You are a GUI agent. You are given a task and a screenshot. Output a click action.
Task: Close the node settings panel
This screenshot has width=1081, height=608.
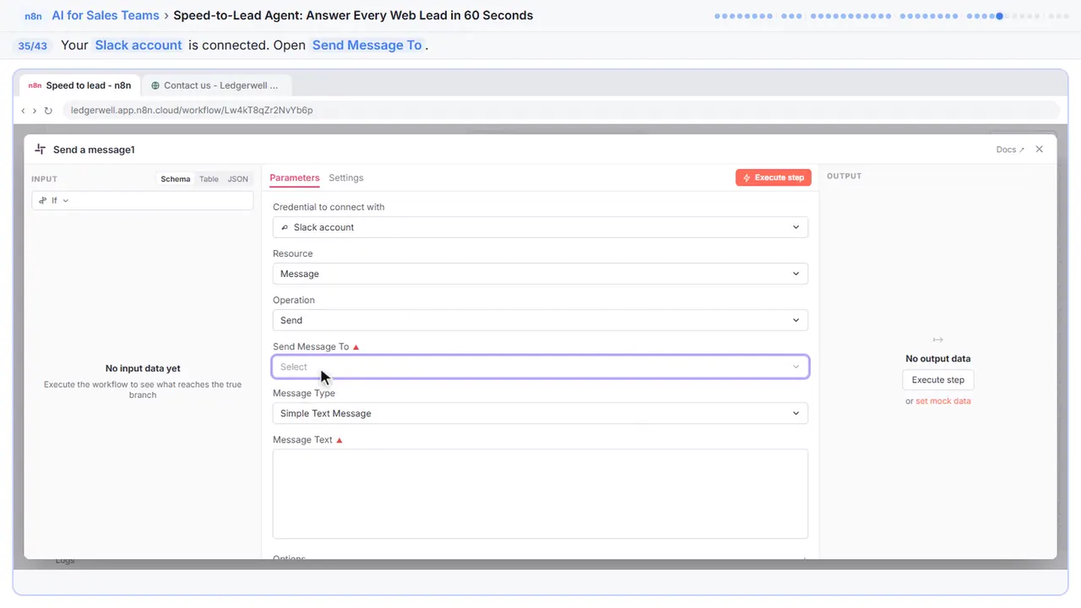tap(1040, 149)
